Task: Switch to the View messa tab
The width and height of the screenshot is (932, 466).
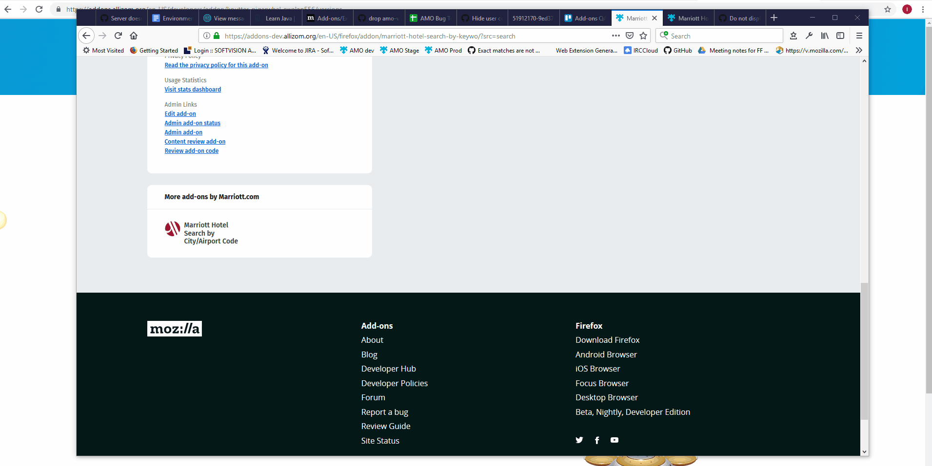Action: click(x=224, y=18)
